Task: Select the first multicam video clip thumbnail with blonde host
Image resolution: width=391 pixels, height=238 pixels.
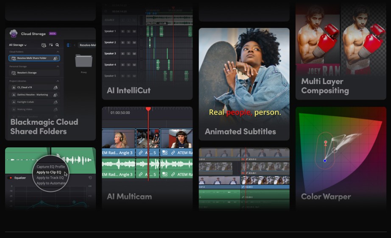Action: pos(118,138)
